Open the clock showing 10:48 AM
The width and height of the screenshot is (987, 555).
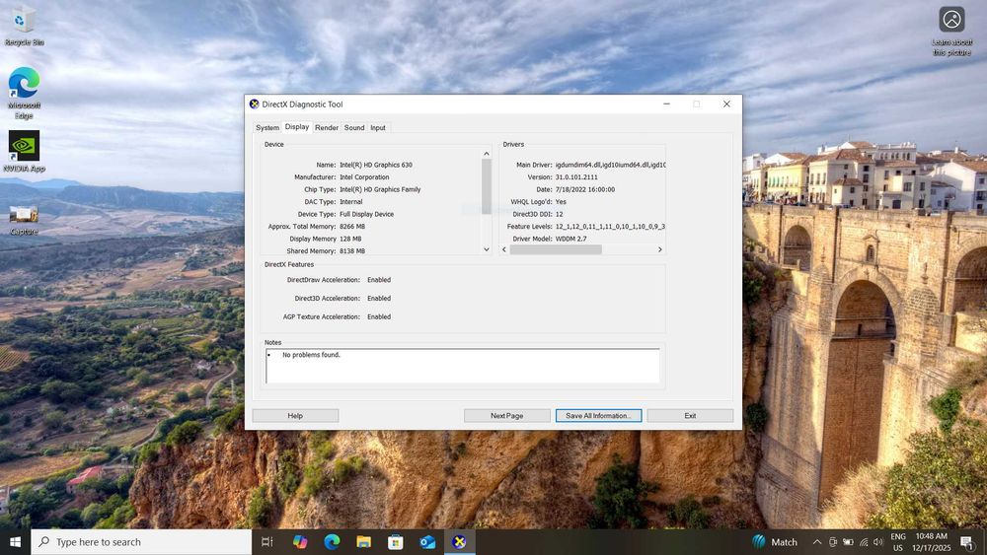932,542
